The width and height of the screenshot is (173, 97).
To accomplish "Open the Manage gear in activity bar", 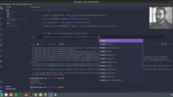I will tap(1, 87).
